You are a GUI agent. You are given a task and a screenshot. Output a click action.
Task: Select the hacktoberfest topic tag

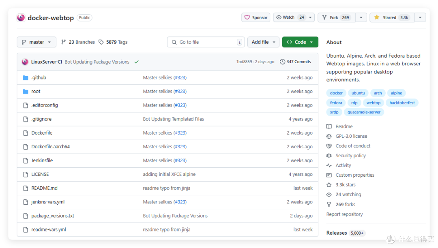[x=402, y=103]
